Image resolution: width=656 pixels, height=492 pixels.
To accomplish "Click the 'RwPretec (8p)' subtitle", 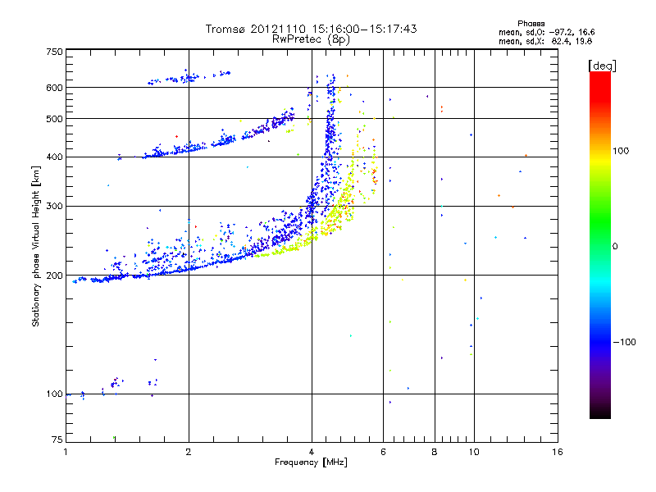I will (x=311, y=39).
